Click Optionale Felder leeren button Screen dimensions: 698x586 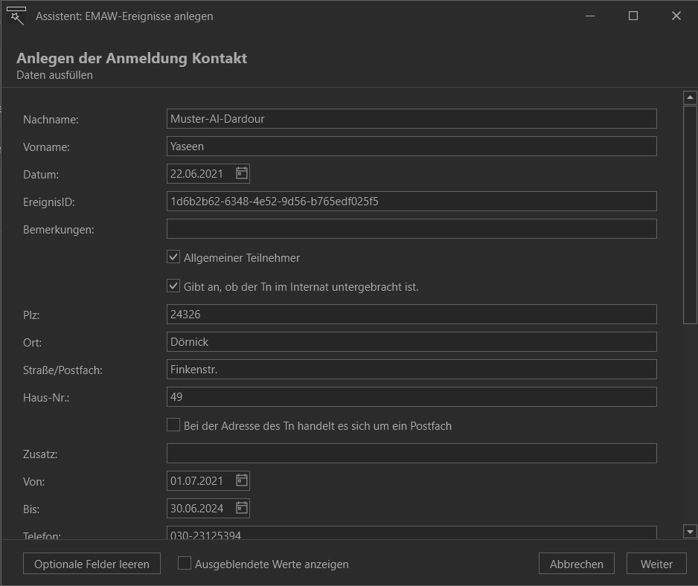[x=92, y=564]
